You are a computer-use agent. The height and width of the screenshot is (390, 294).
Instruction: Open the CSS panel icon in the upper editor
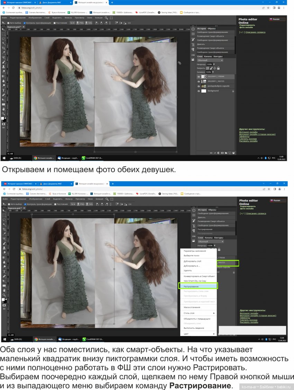coord(193,55)
